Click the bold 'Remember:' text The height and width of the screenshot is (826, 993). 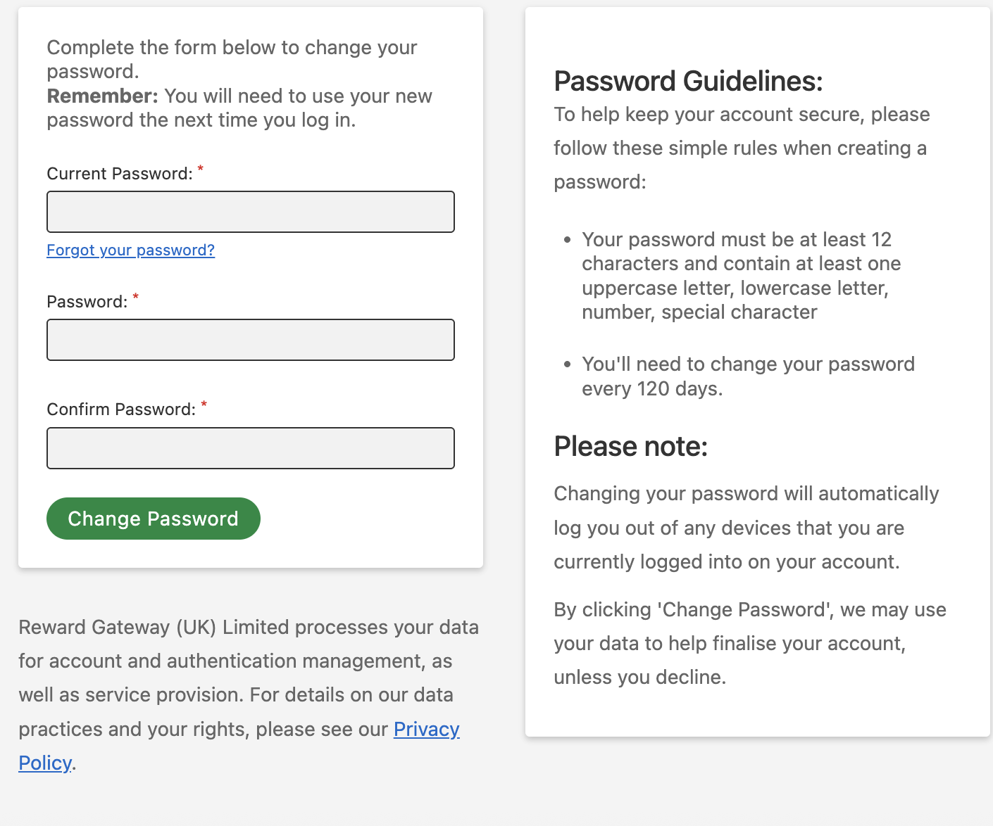point(102,96)
